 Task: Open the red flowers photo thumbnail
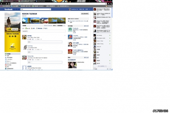click(44, 21)
